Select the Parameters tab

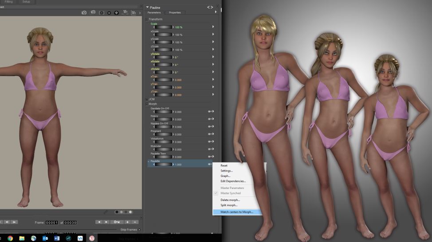click(154, 13)
